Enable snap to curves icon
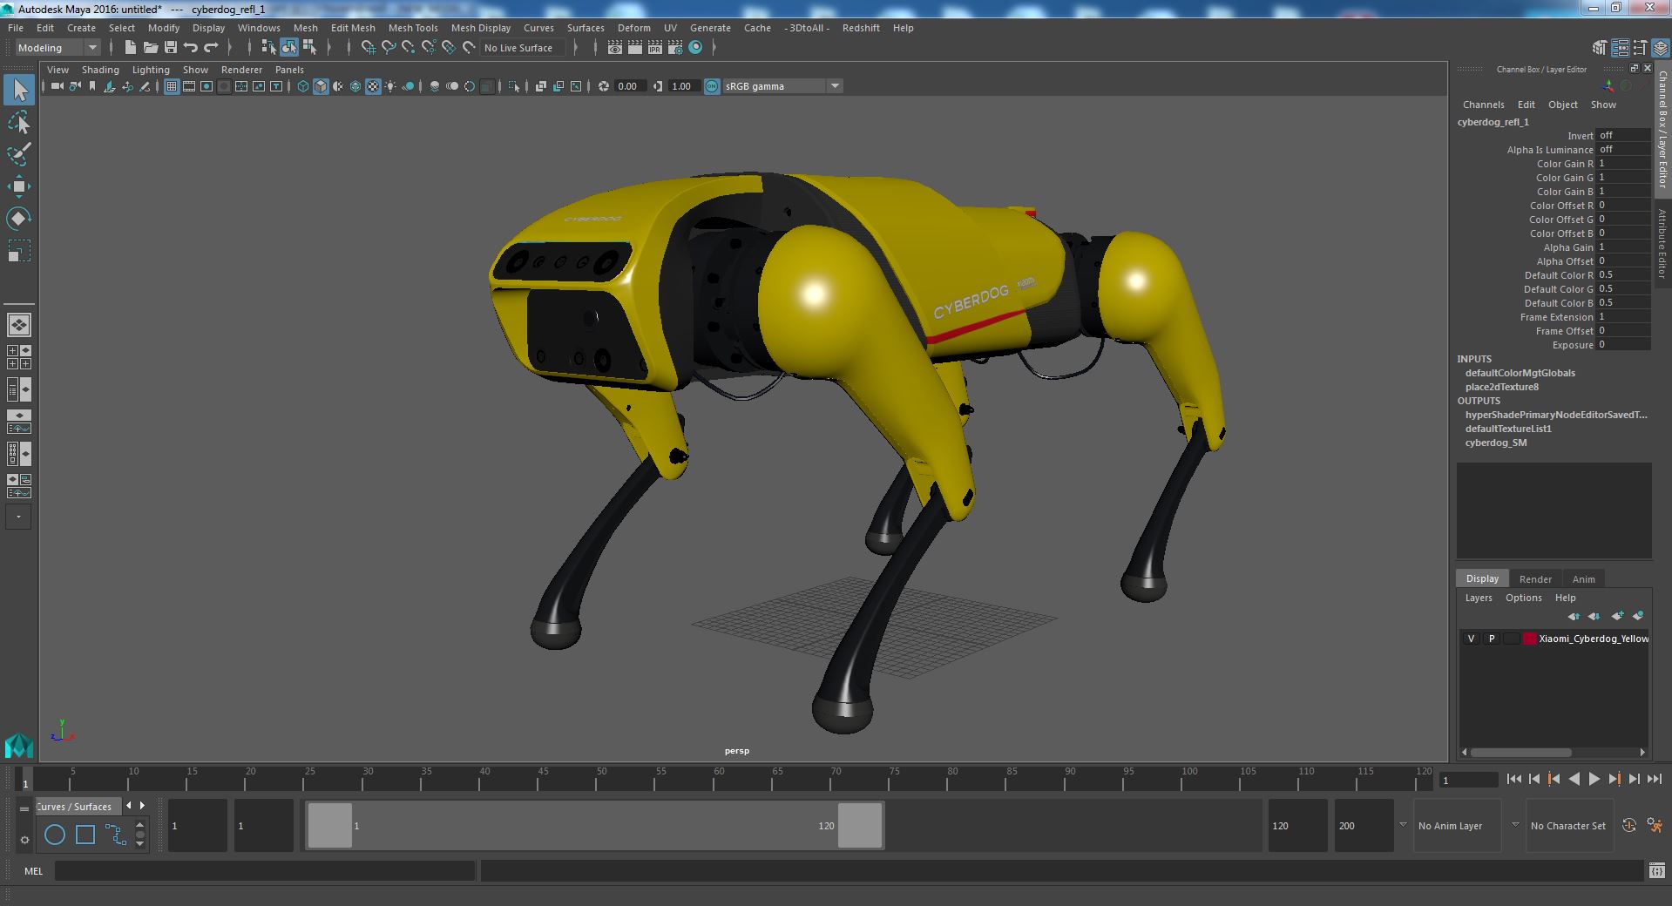The width and height of the screenshot is (1672, 906). pos(389,47)
